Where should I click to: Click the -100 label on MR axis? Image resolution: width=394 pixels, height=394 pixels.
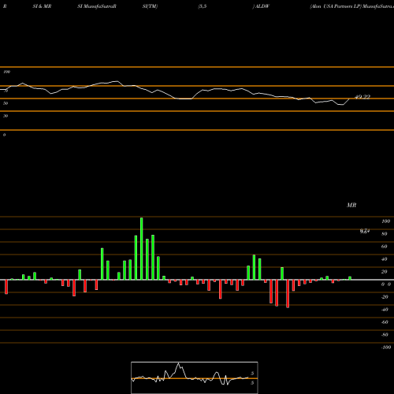[x=386, y=348]
